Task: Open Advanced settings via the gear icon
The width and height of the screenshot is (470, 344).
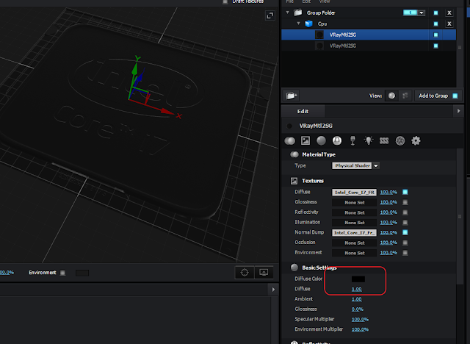Action: click(x=416, y=140)
